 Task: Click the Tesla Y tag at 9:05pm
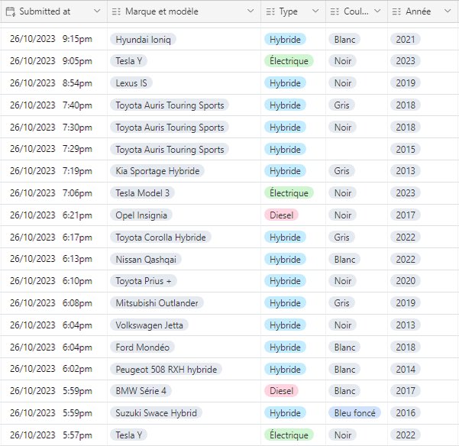[129, 61]
